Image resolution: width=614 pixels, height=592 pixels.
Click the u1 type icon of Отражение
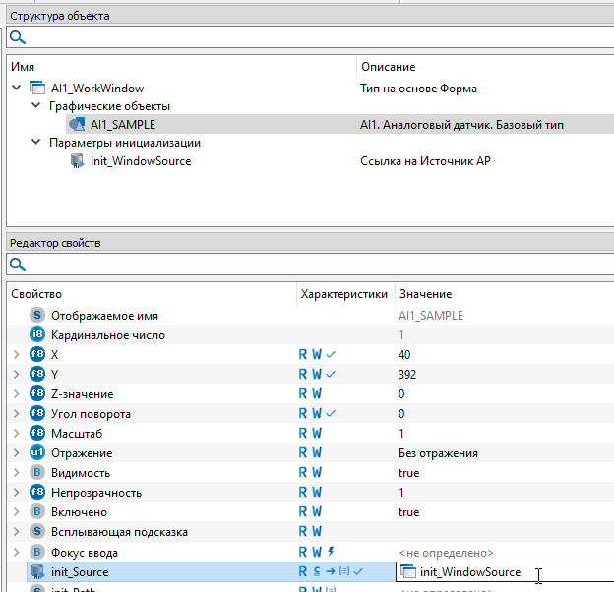[37, 453]
